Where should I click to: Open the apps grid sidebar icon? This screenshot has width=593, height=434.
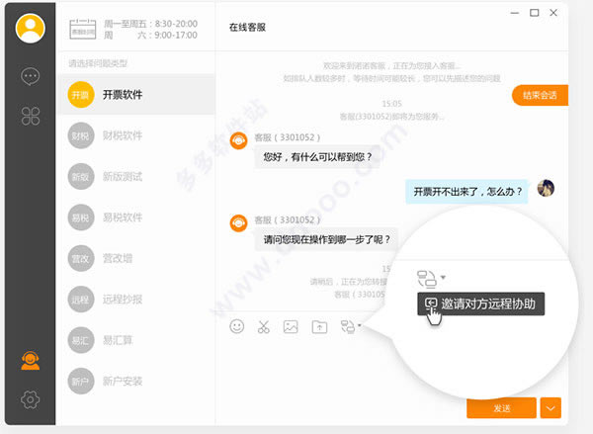pyautogui.click(x=31, y=116)
